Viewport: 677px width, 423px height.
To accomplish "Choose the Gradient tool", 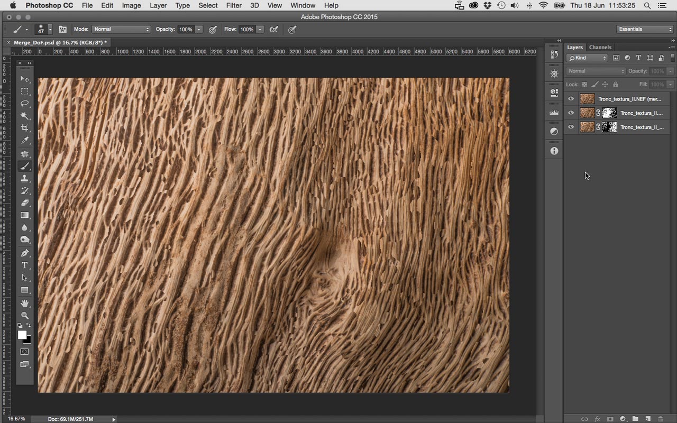I will click(x=24, y=215).
